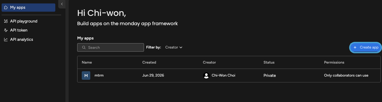
Task: Open the Creator filter dropdown
Action: (174, 47)
